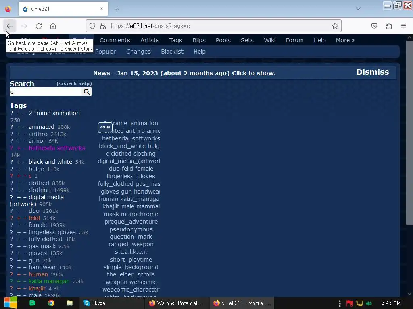
Task: Click the taskbar clock 3:43 AM
Action: point(391,303)
